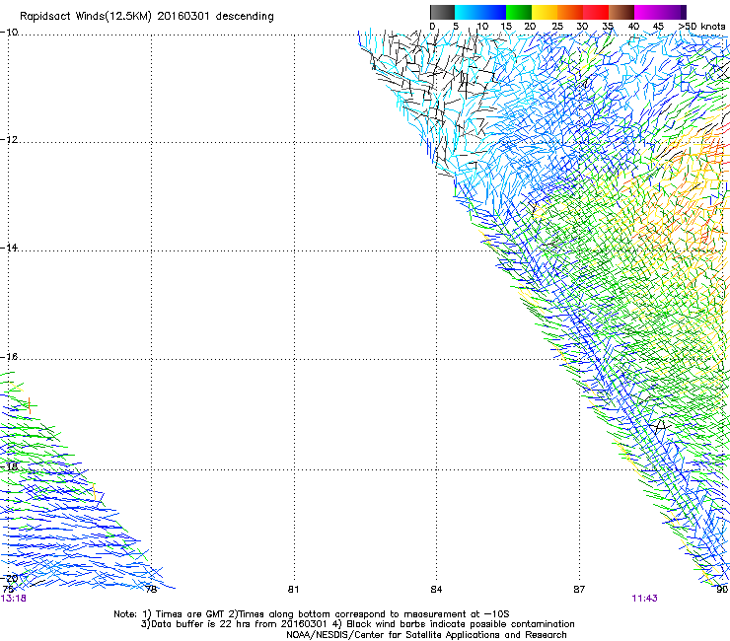Select the green 15-20 knots legend swatch
The width and height of the screenshot is (730, 641).
click(519, 12)
